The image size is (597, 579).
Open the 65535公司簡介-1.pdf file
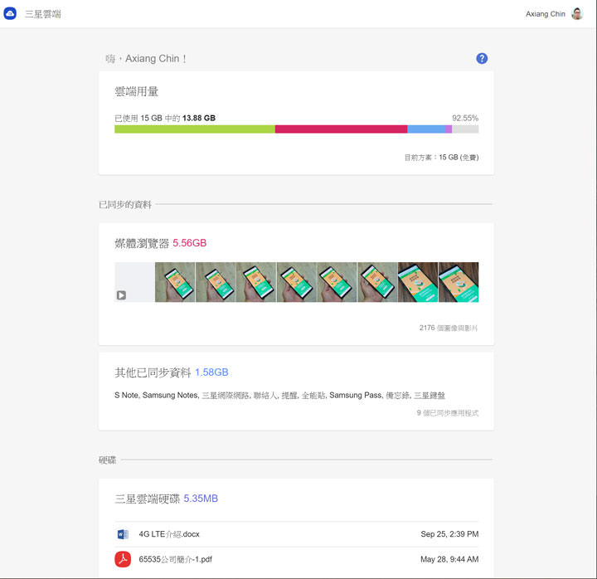click(x=175, y=559)
